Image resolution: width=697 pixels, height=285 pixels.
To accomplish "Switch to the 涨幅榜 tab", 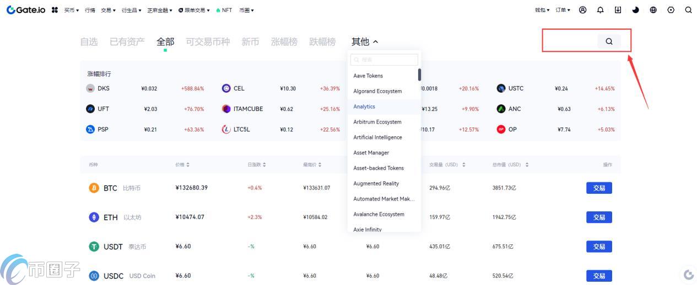I will pyautogui.click(x=284, y=42).
